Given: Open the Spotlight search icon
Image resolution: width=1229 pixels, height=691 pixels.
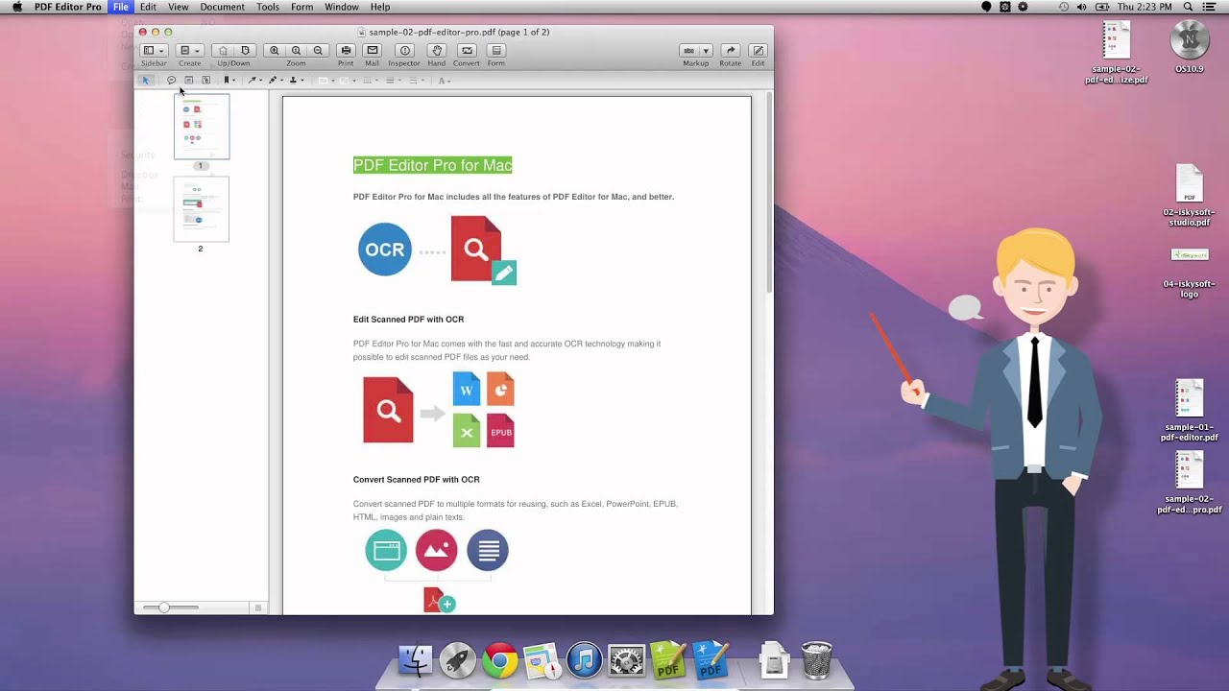Looking at the screenshot, I should [1189, 7].
